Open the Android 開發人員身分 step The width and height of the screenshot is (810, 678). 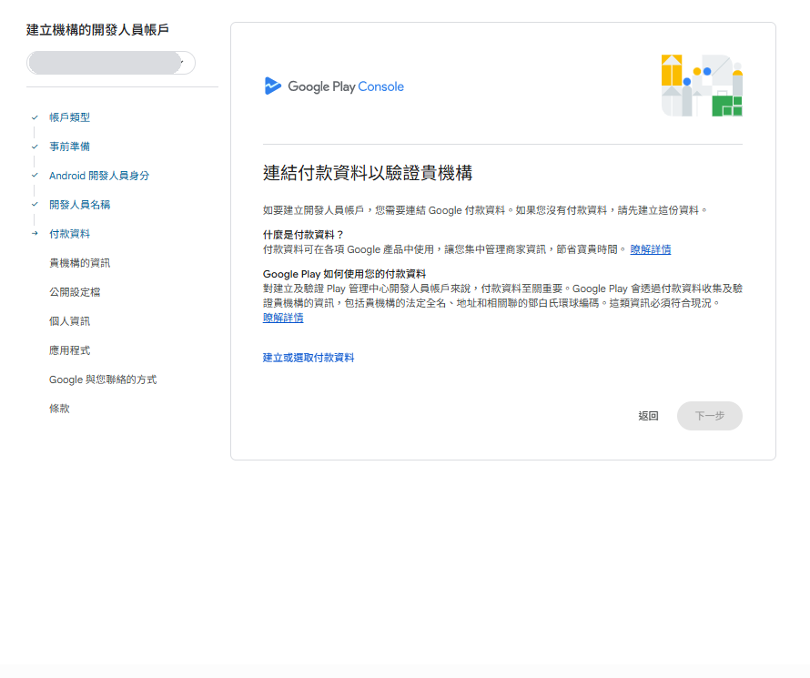[99, 176]
